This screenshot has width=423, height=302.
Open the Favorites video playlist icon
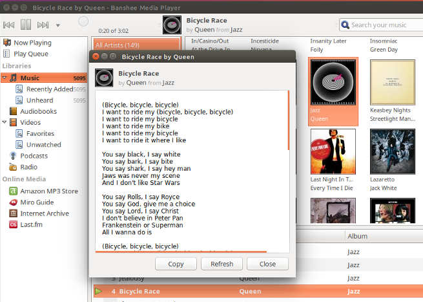[x=19, y=133]
